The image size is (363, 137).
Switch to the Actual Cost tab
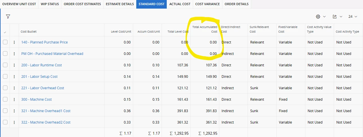180,4
